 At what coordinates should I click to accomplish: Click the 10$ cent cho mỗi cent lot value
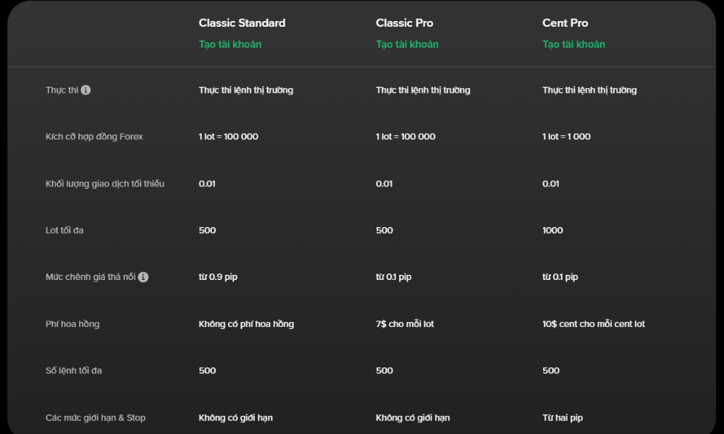594,324
